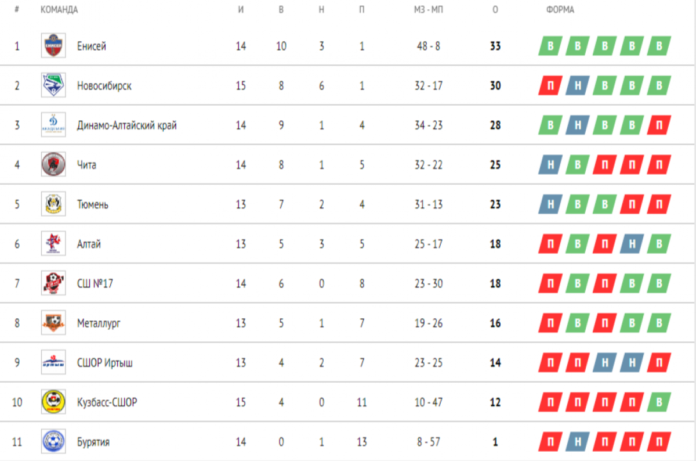Sort table by the КОМАНДА column header

[x=59, y=10]
